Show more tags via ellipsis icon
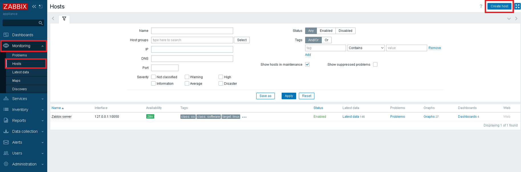This screenshot has height=172, width=521. click(x=244, y=117)
